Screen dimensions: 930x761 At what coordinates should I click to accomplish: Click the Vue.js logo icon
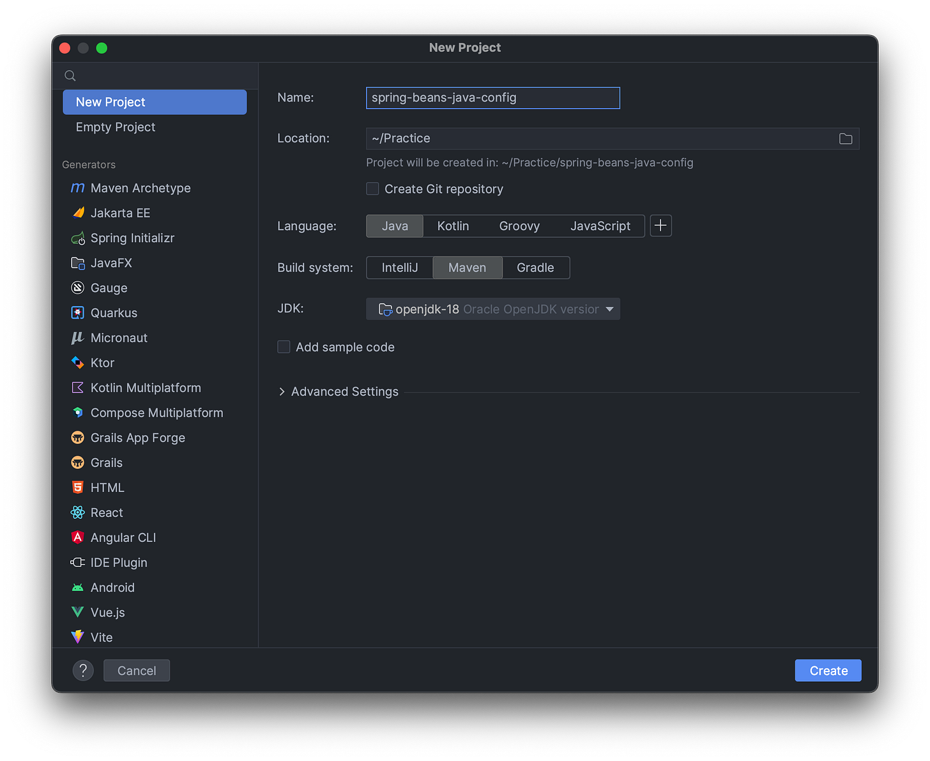click(78, 612)
